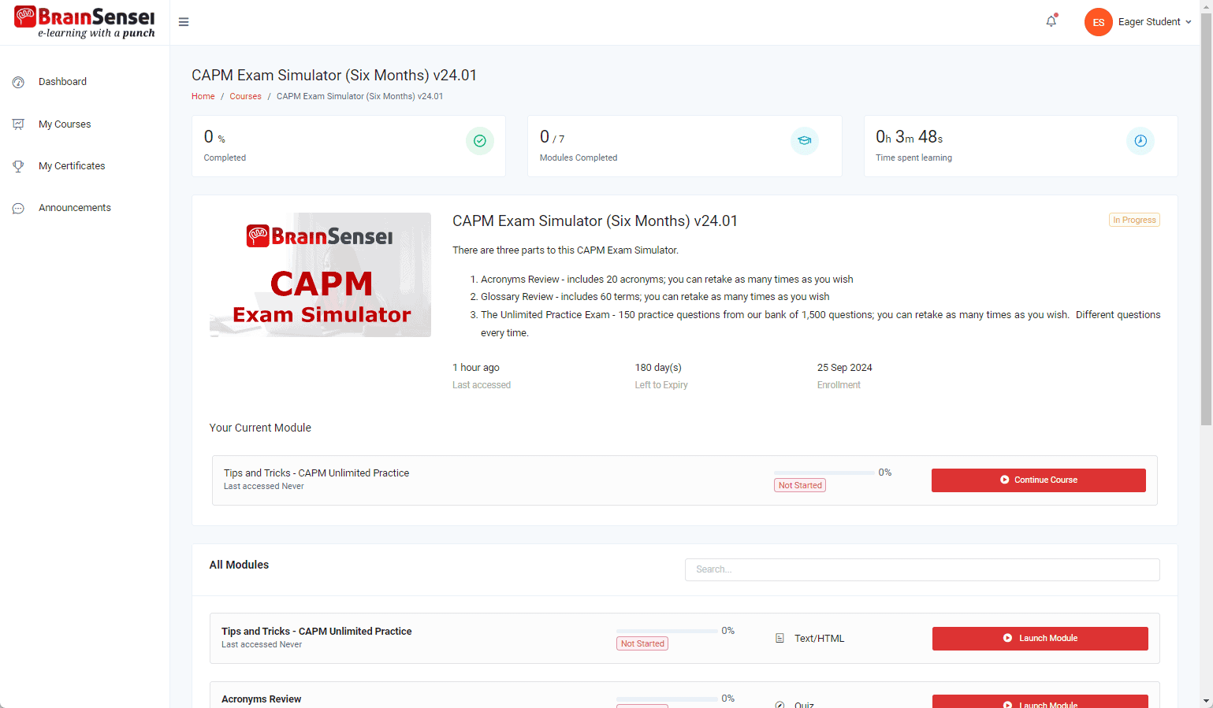1213x708 pixels.
Task: Click the My Courses presentation icon
Action: [x=18, y=124]
